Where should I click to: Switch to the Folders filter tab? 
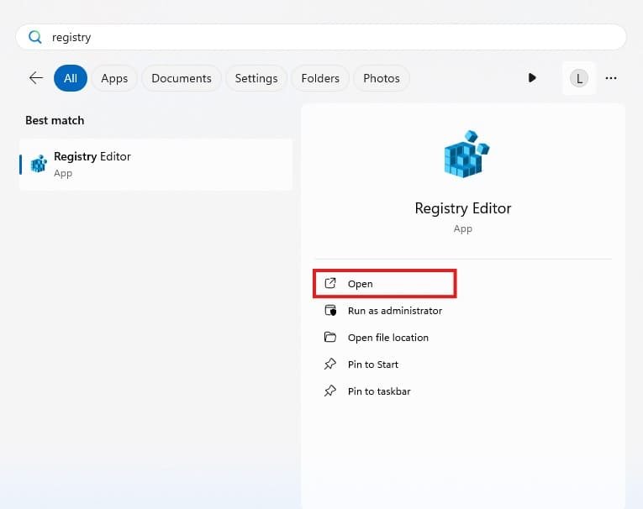click(320, 78)
